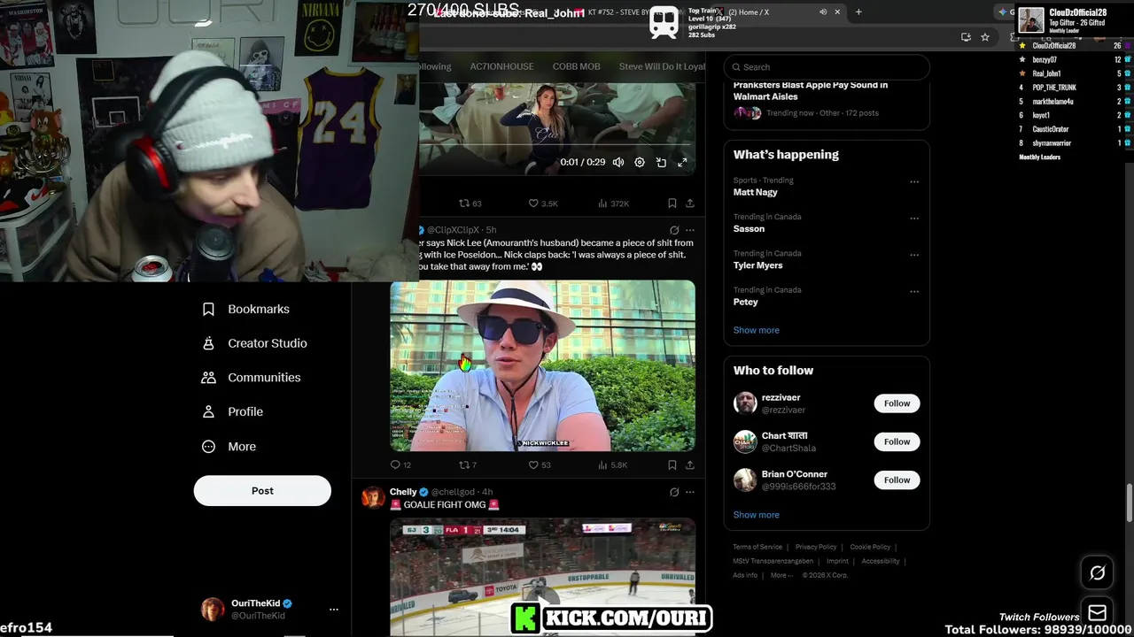
Task: Open the Profile page
Action: (233, 411)
